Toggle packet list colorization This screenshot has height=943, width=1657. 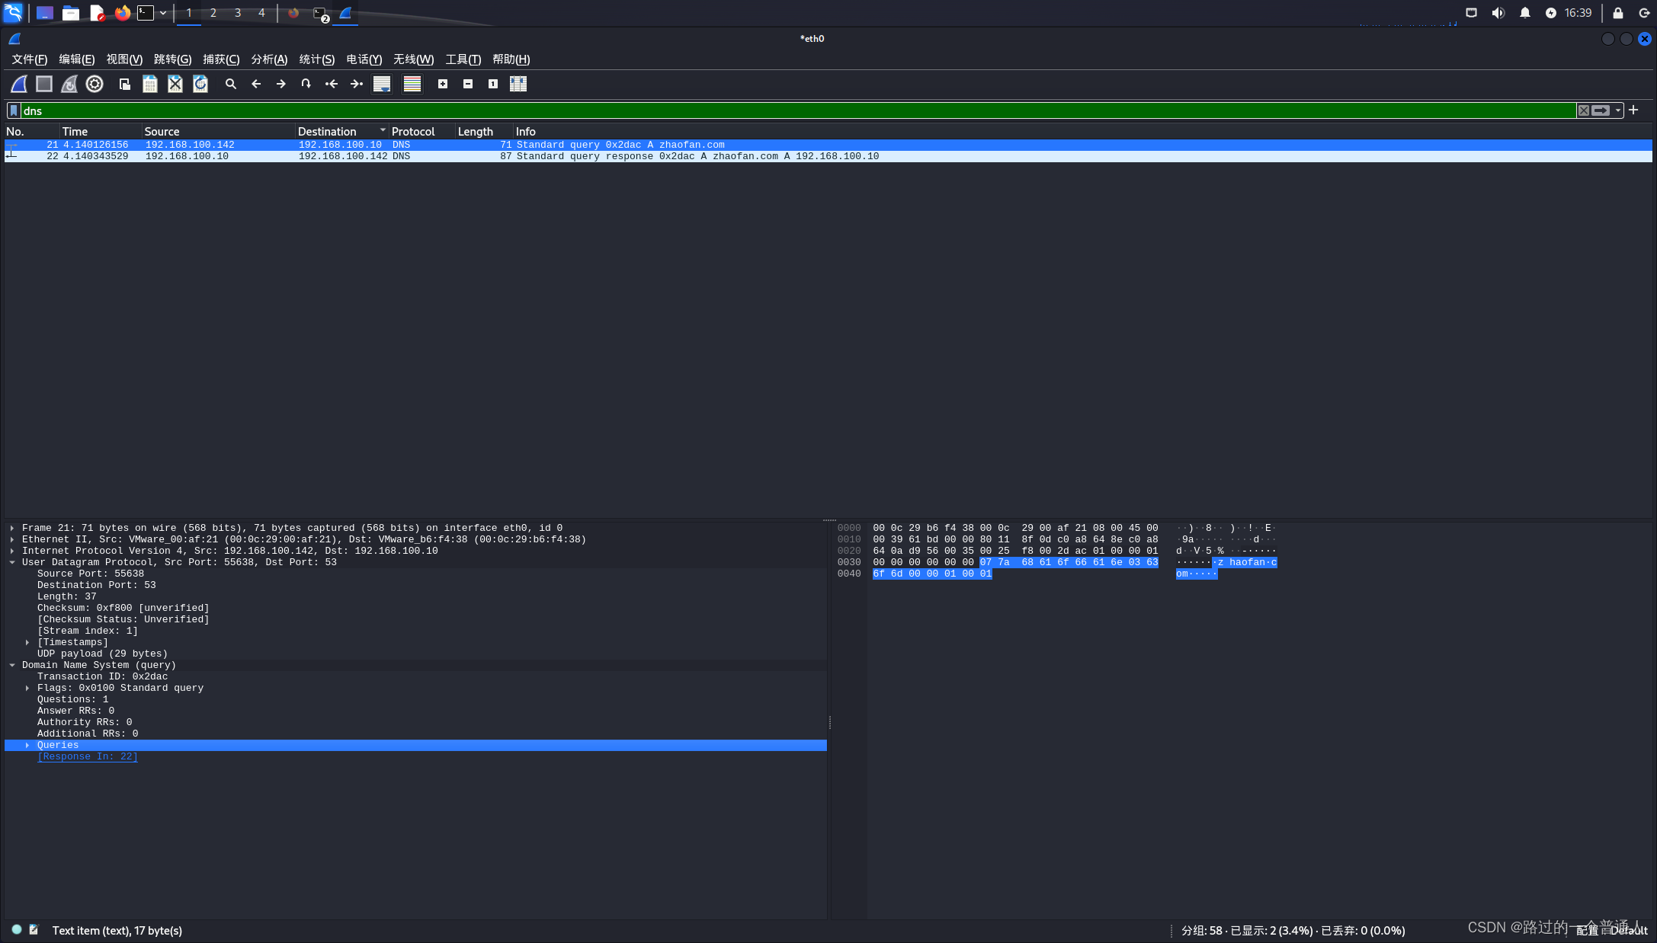point(412,84)
